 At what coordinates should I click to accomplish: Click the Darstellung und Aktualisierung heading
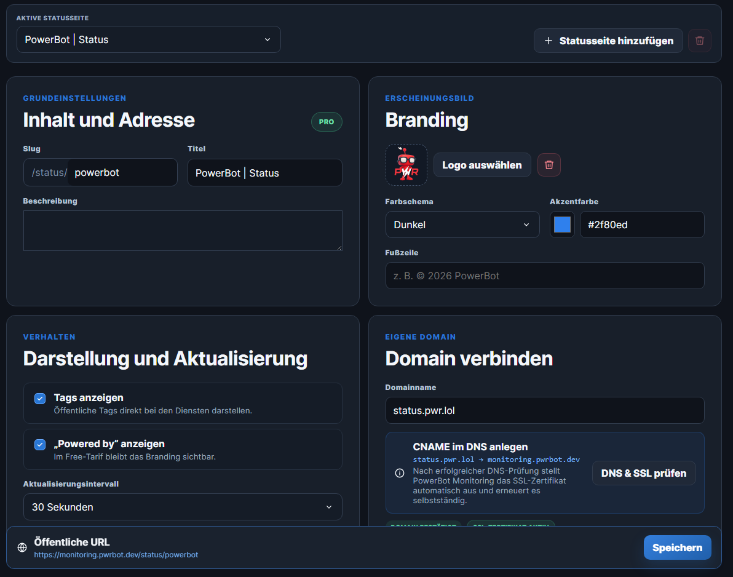pos(165,359)
